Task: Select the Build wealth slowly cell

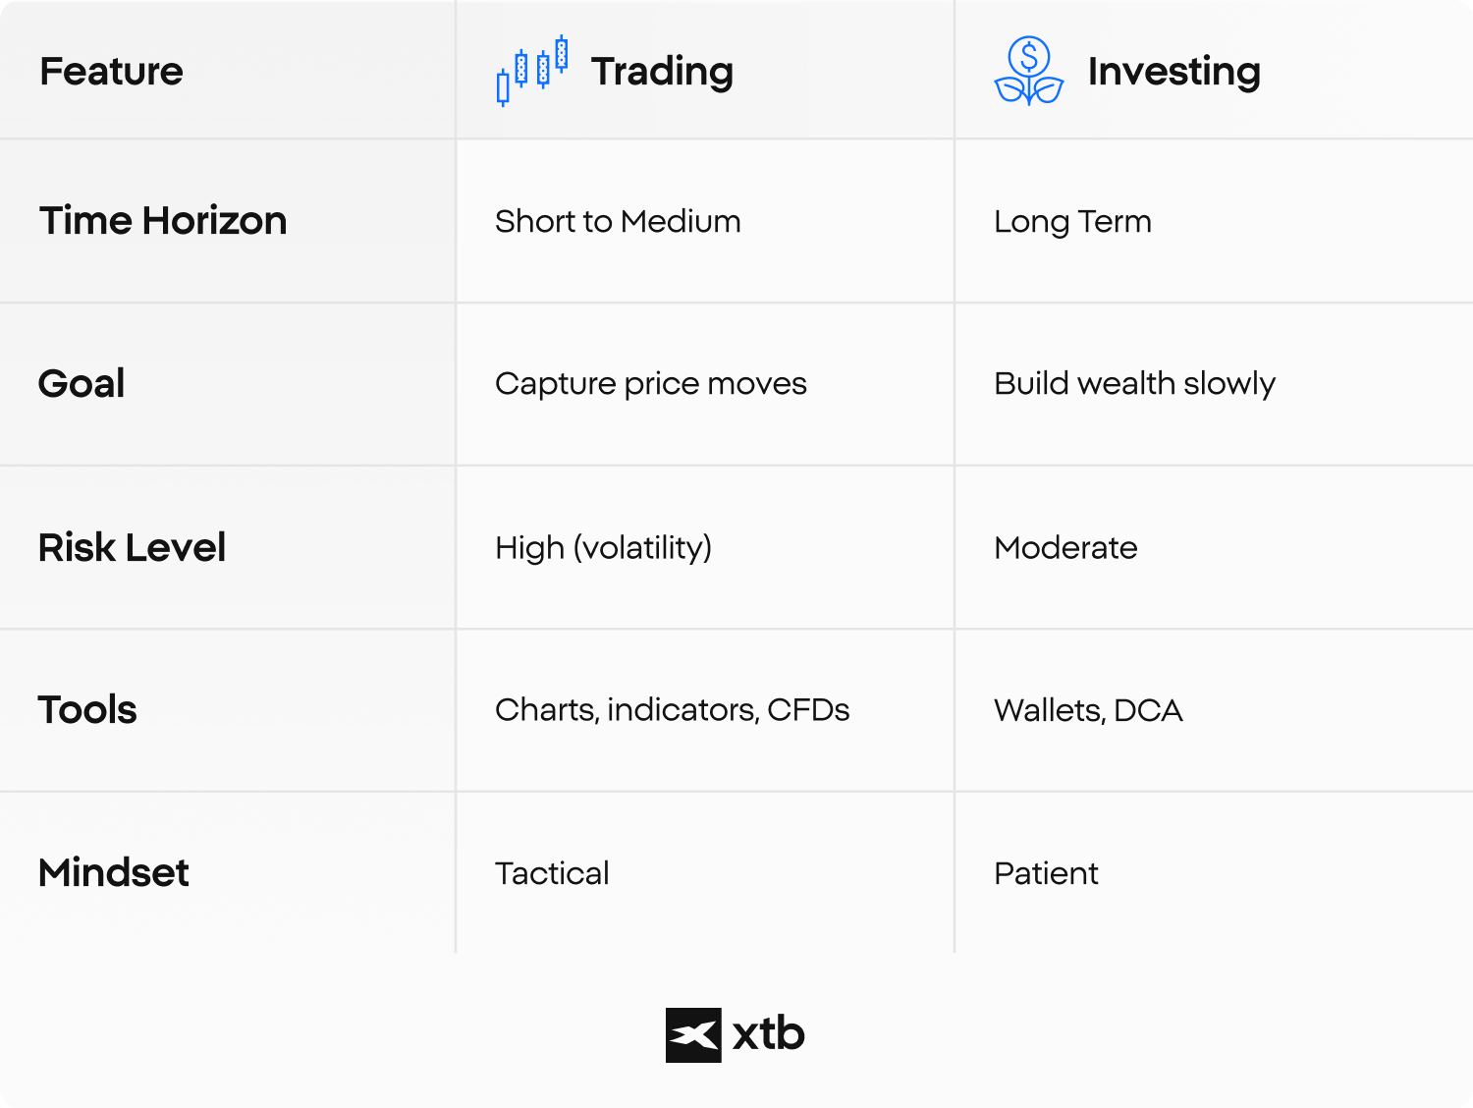Action: click(1134, 383)
